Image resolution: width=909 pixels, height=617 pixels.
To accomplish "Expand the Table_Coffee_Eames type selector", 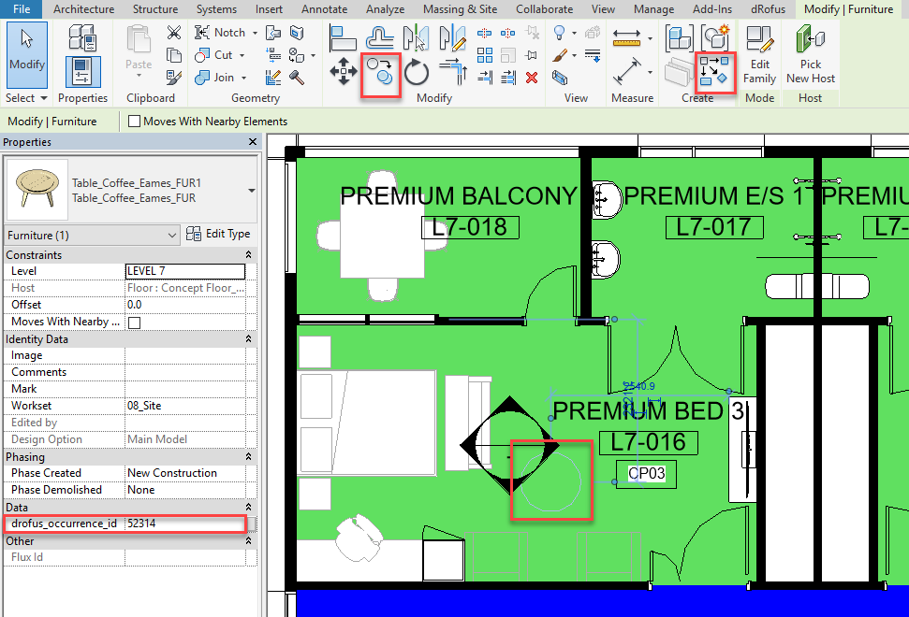I will (x=251, y=191).
